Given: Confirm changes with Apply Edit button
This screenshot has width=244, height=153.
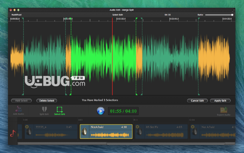Looking at the screenshot, I should pyautogui.click(x=220, y=101).
